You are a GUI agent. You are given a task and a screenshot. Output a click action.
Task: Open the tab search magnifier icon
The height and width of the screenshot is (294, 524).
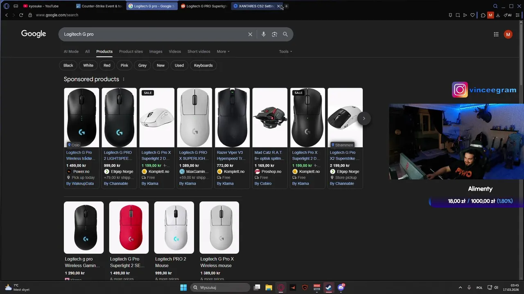click(x=495, y=6)
